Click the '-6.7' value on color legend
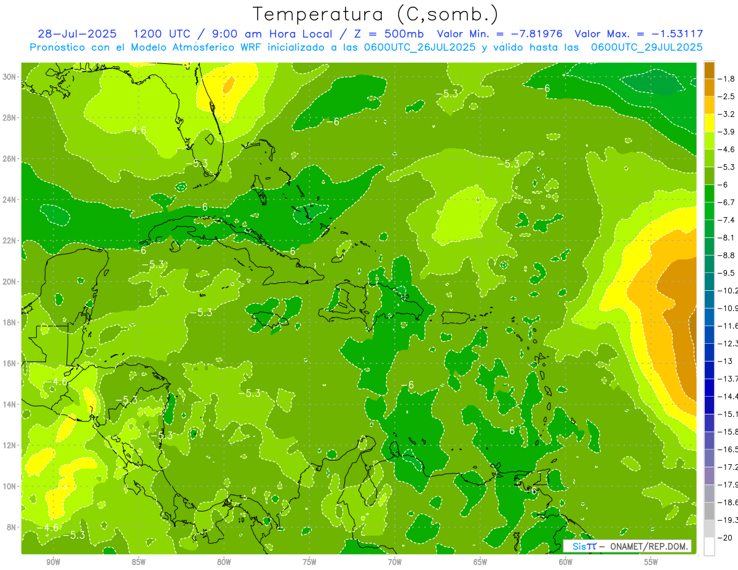The image size is (738, 570). (x=728, y=202)
